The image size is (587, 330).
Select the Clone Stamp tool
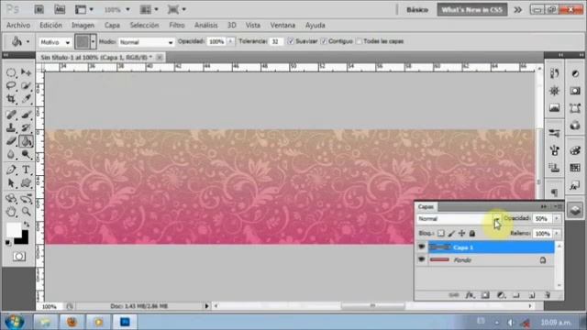pyautogui.click(x=11, y=127)
